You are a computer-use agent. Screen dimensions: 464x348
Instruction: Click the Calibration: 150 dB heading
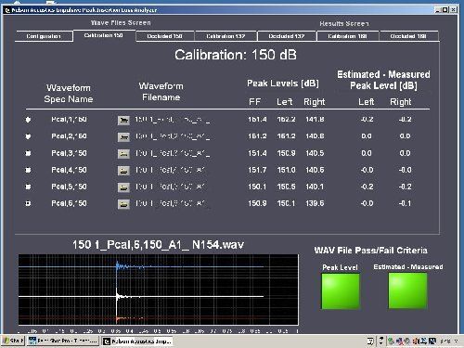tap(236, 55)
